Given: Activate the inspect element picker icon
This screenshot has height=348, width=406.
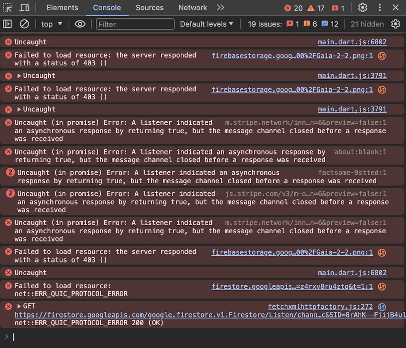Looking at the screenshot, I should (x=8, y=8).
